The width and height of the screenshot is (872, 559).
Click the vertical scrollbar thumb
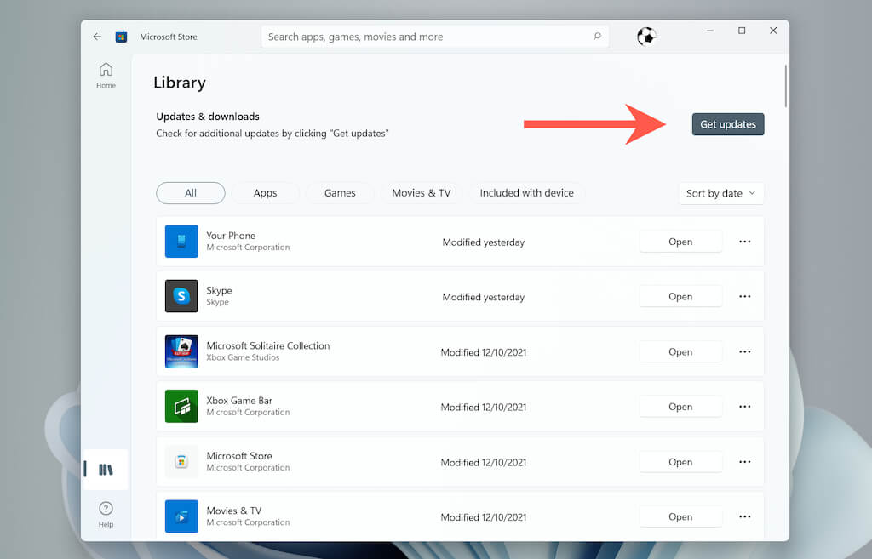[785, 86]
